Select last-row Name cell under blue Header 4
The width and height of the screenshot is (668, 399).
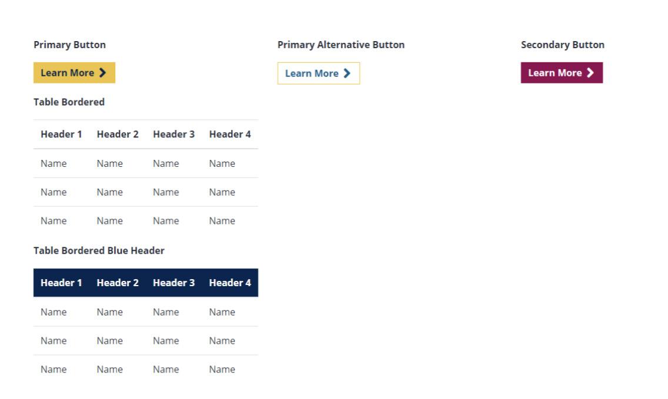222,370
